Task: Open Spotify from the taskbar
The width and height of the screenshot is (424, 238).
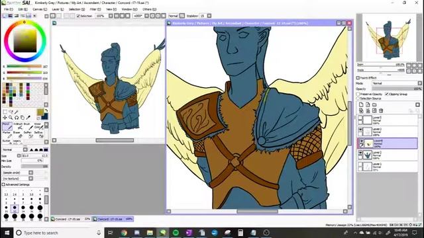Action: 176,233
